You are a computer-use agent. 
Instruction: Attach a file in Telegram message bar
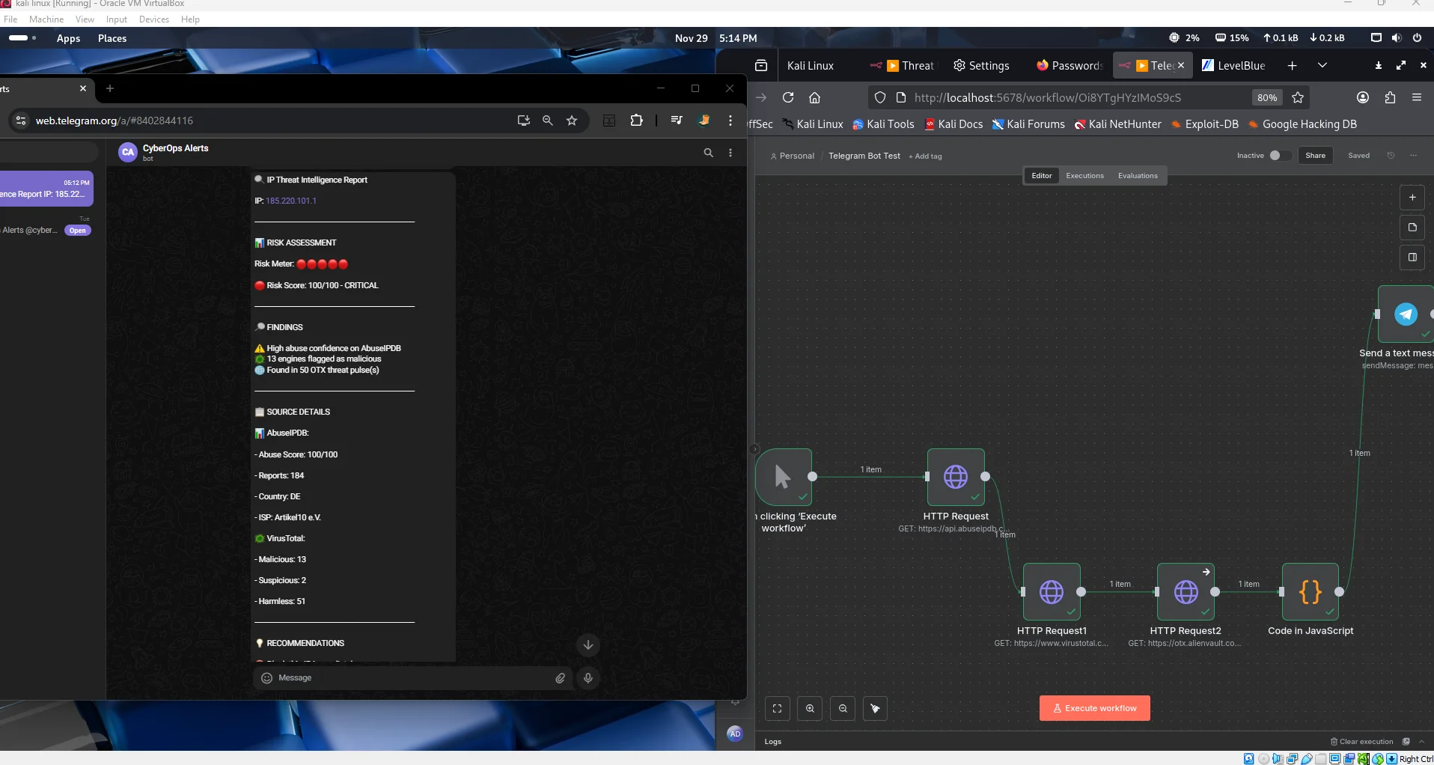tap(560, 678)
